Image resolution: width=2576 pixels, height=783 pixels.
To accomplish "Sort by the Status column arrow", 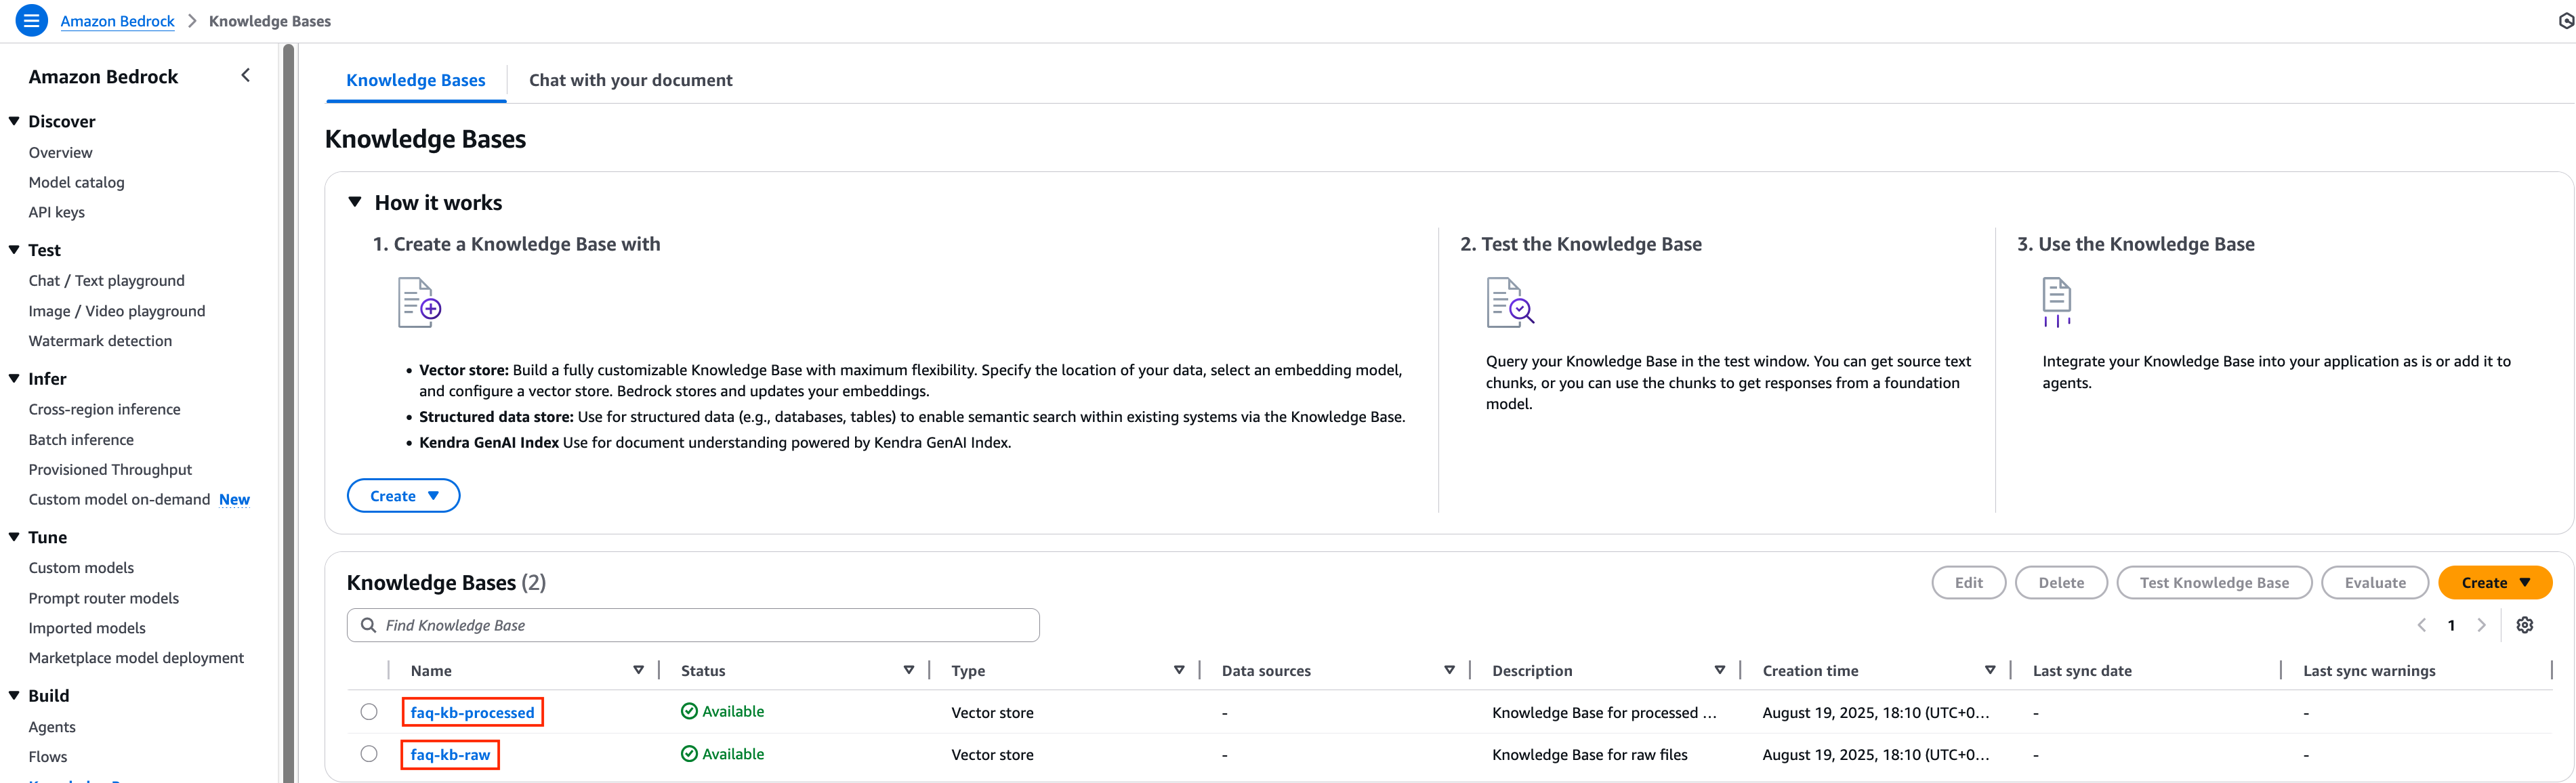I will click(x=908, y=670).
